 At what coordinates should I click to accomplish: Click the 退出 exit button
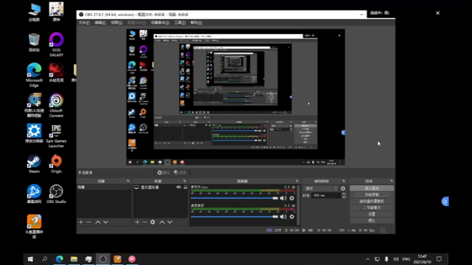tap(372, 220)
